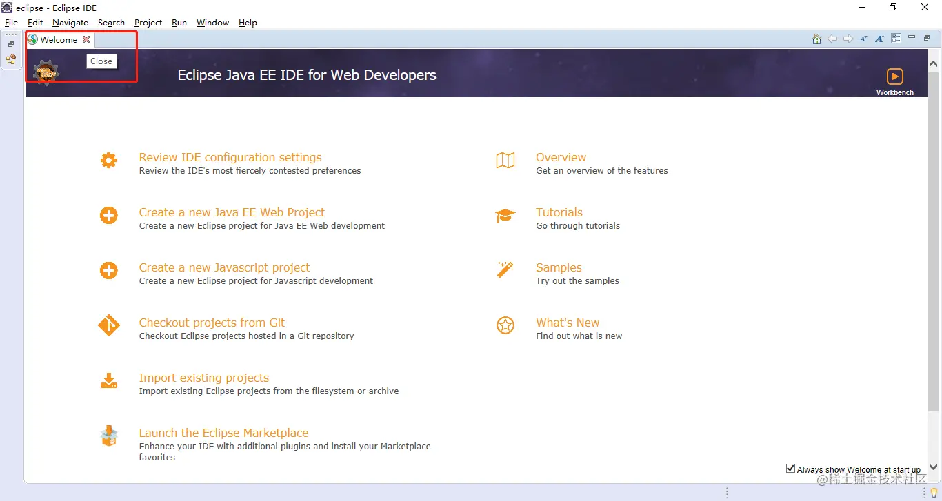Screen dimensions: 942x501
Task: Click the plus icon for Java EE Web Project
Action: 109,216
